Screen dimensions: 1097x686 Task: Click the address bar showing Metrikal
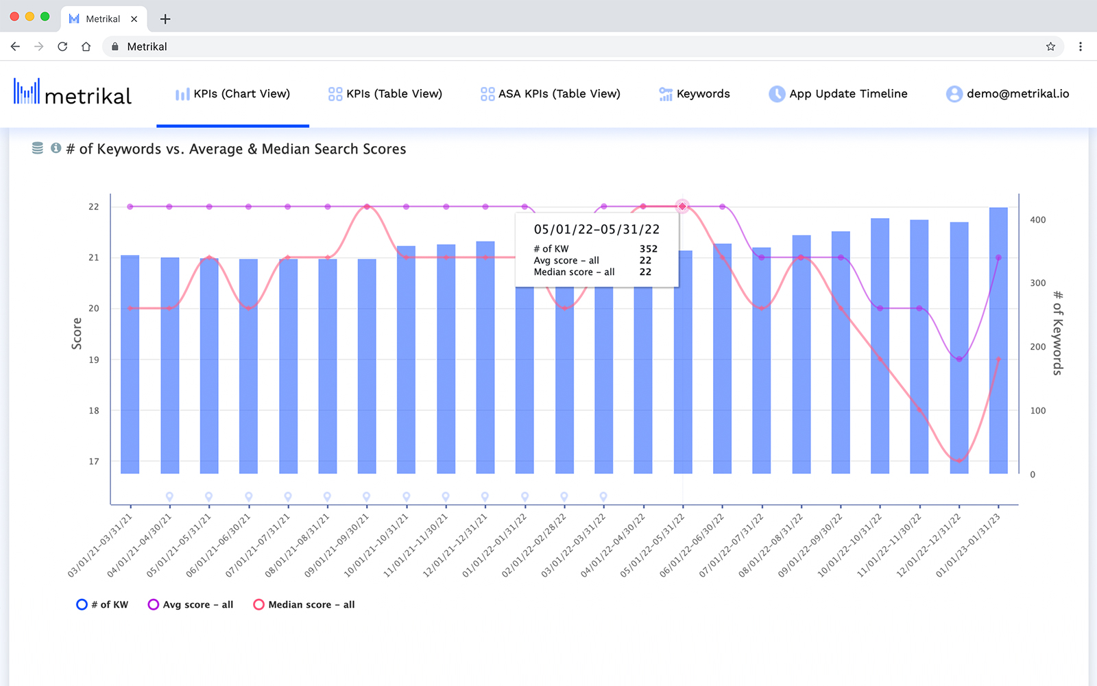coord(583,47)
